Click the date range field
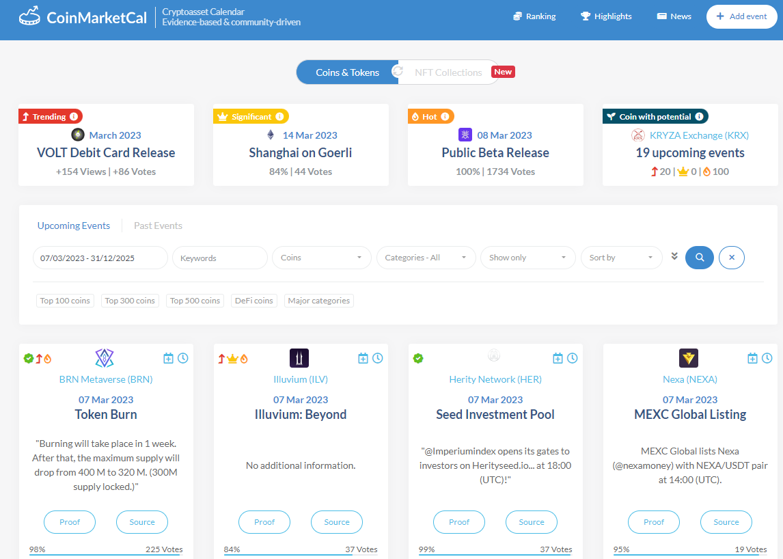This screenshot has height=559, width=783. pyautogui.click(x=100, y=258)
